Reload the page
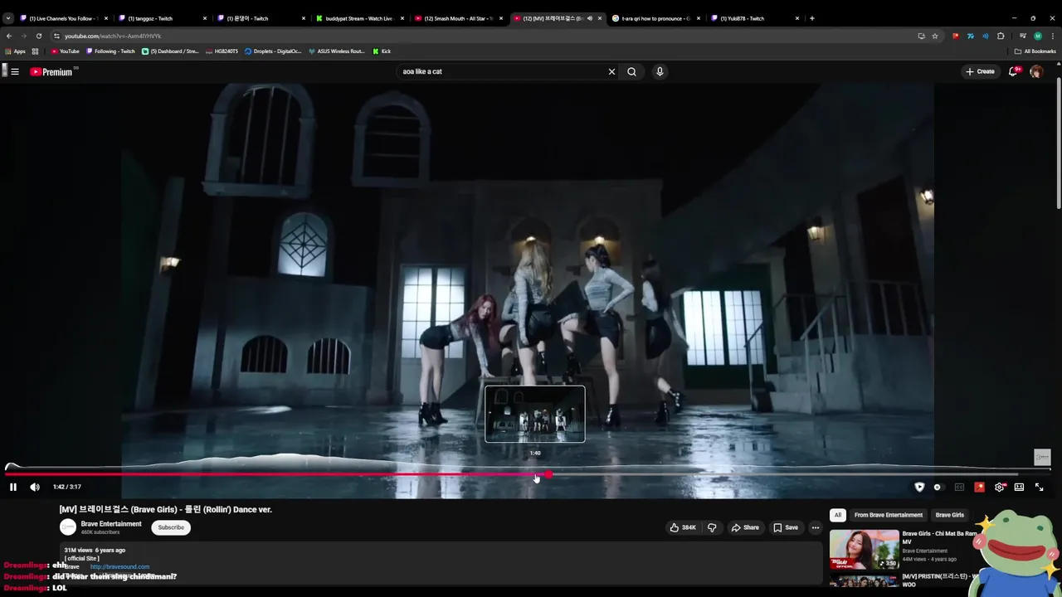Screen dimensions: 1062x597 38,36
